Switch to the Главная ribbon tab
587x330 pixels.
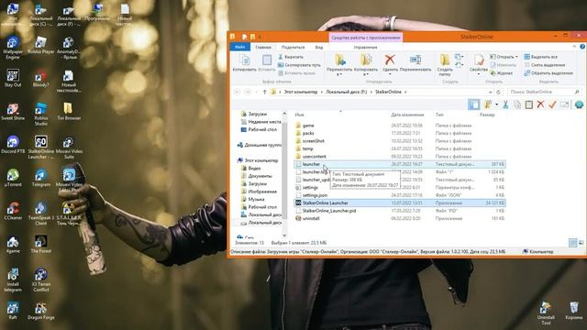pos(263,47)
